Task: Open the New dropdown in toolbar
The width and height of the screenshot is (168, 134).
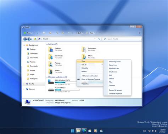Action: tap(28, 33)
